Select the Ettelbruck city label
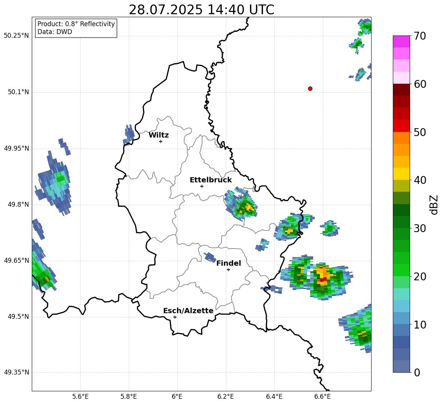The height and width of the screenshot is (404, 443). (x=211, y=180)
